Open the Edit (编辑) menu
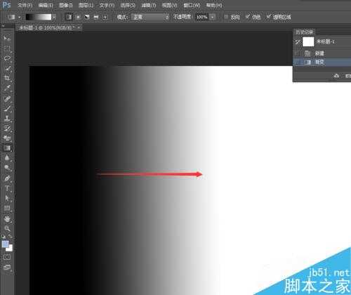Image resolution: width=351 pixels, height=295 pixels. 46,5
